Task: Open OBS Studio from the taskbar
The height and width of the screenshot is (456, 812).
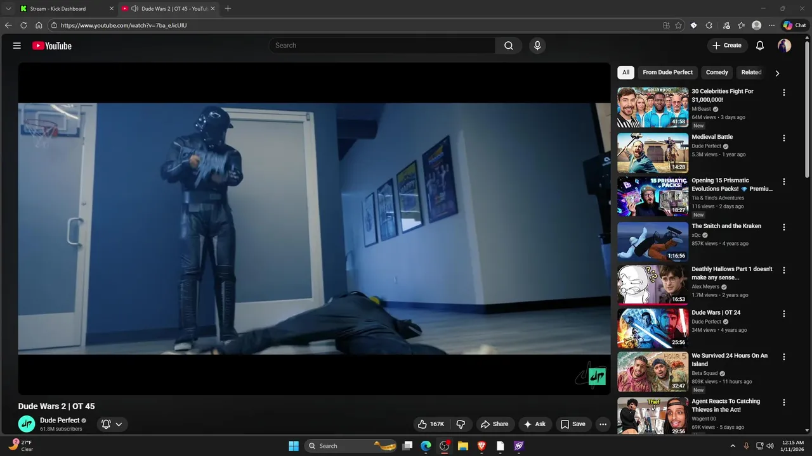Action: tap(445, 446)
